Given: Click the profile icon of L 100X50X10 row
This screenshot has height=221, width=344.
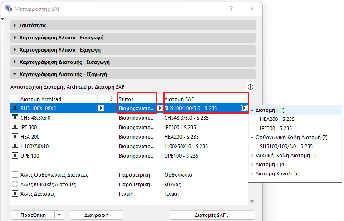Looking at the screenshot, I should pos(15,146).
